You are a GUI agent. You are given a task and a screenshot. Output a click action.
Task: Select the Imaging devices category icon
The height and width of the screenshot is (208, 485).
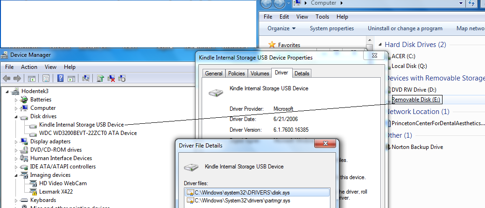point(24,174)
